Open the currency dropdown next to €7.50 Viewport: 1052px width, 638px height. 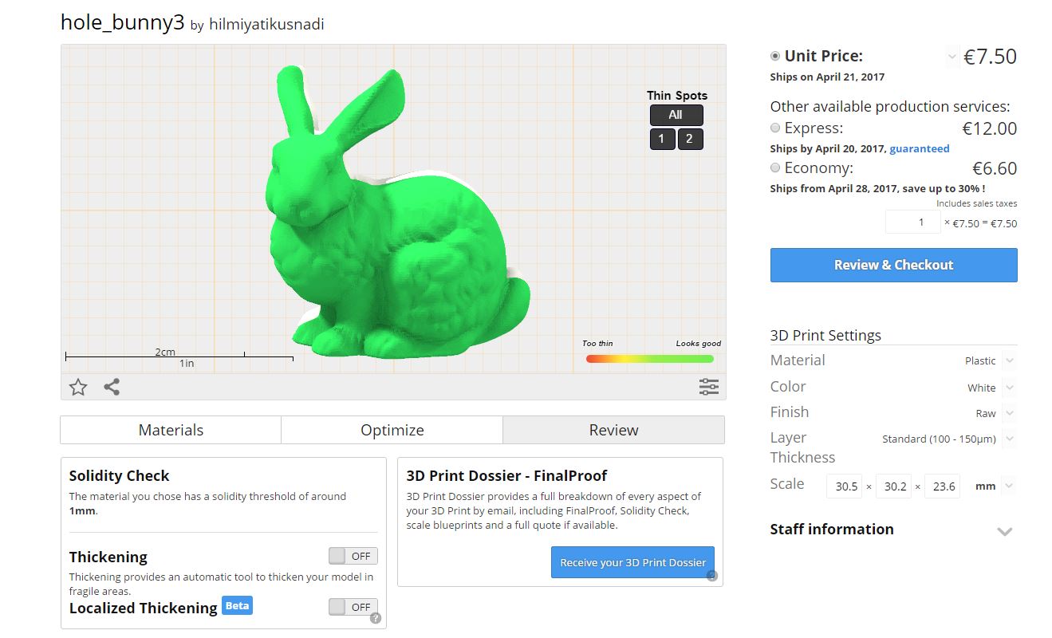pos(952,57)
